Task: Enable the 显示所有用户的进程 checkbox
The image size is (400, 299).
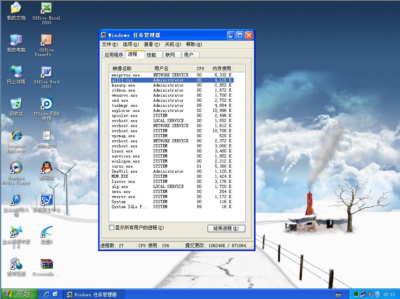Action: coord(111,228)
